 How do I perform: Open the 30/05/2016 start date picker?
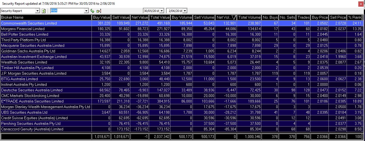(x=162, y=11)
